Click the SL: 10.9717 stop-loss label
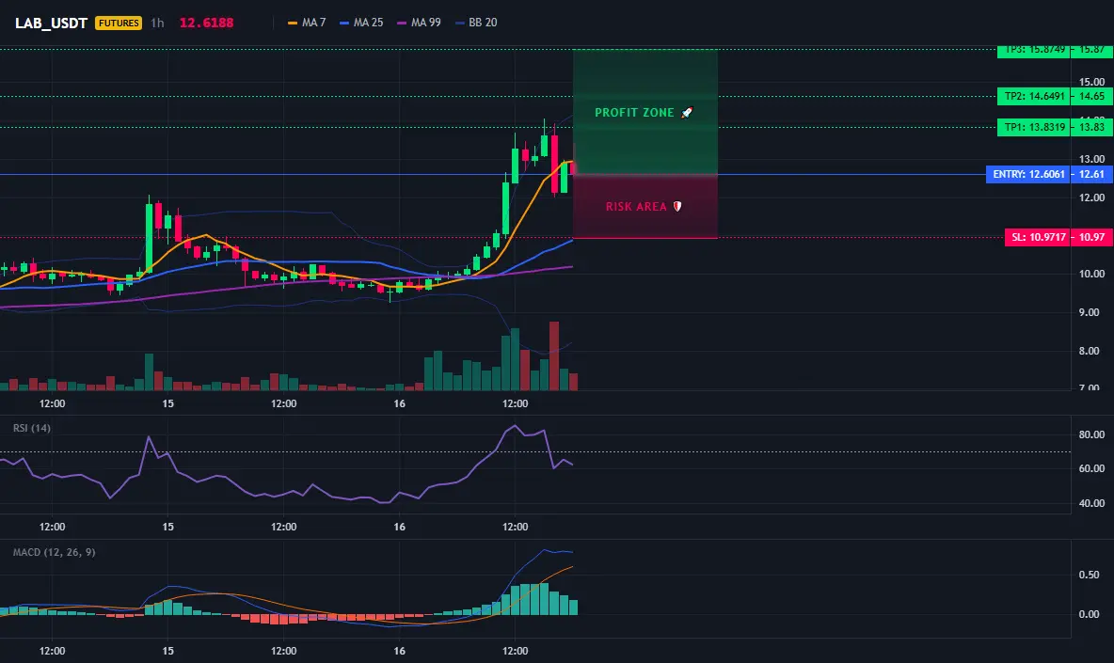This screenshot has width=1114, height=663. 1037,237
